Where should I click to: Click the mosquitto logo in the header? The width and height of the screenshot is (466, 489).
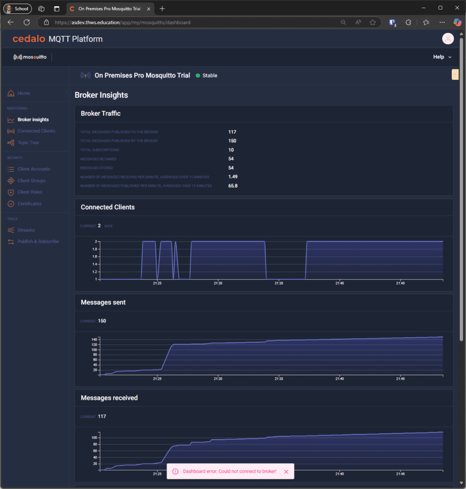30,56
